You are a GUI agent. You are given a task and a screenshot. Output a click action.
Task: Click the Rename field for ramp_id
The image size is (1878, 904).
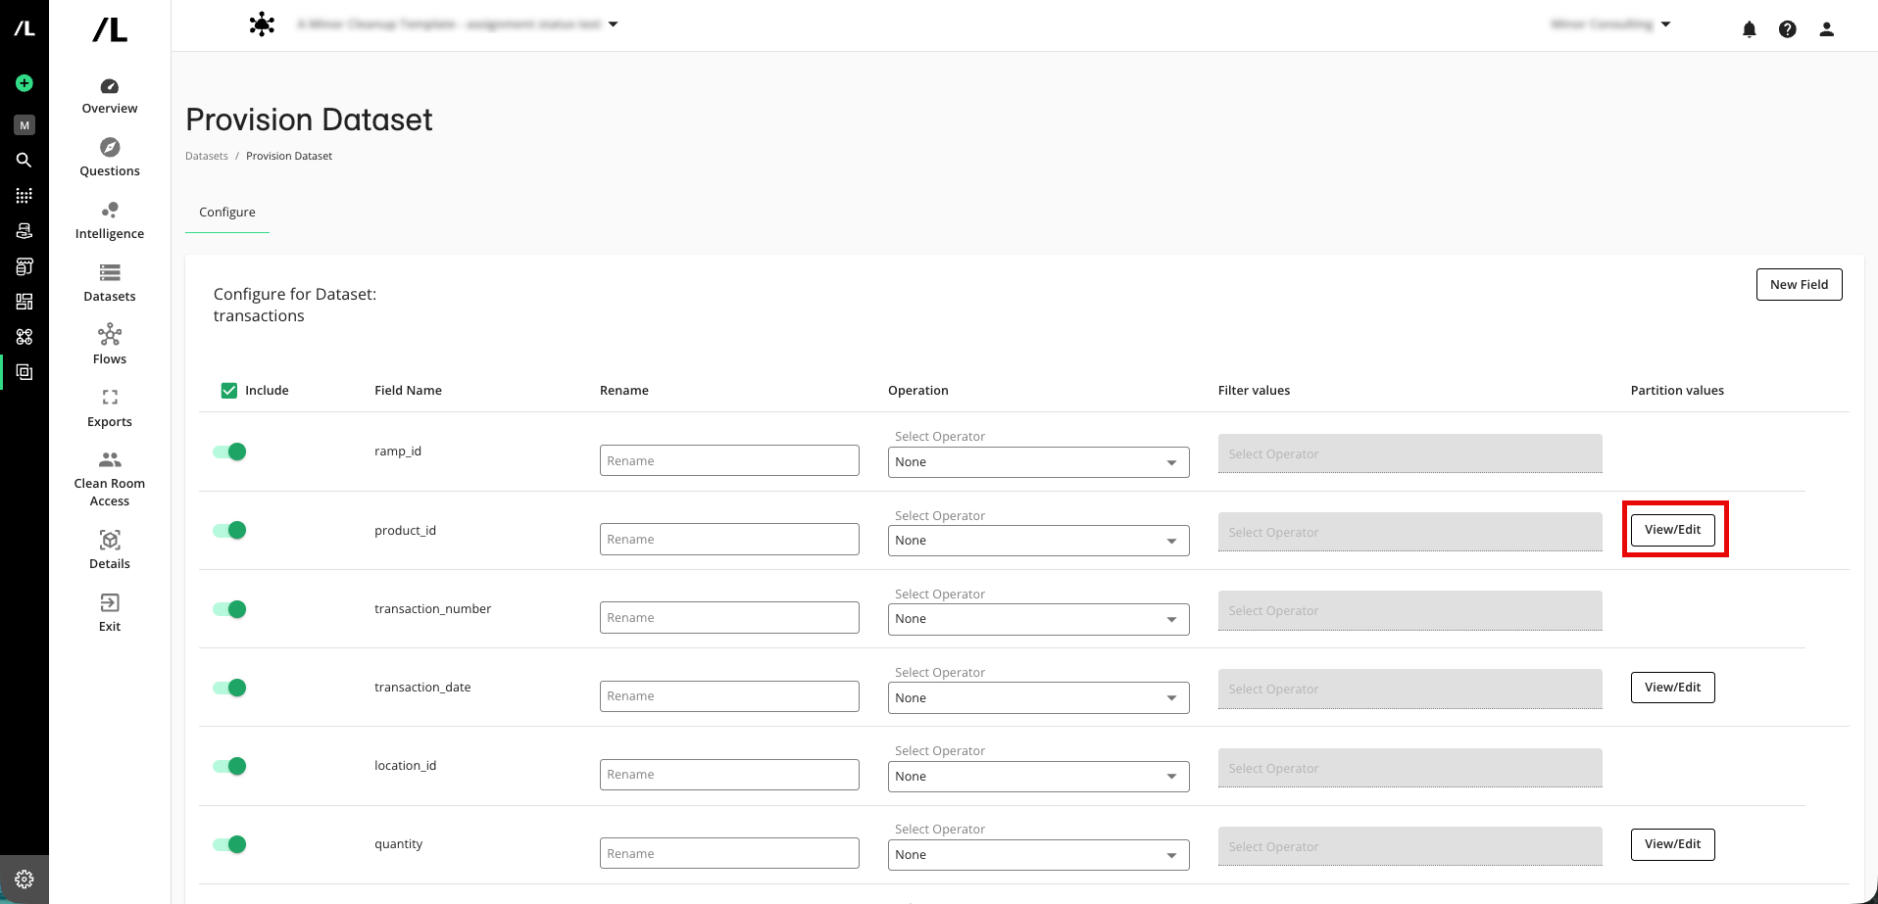[x=729, y=460]
